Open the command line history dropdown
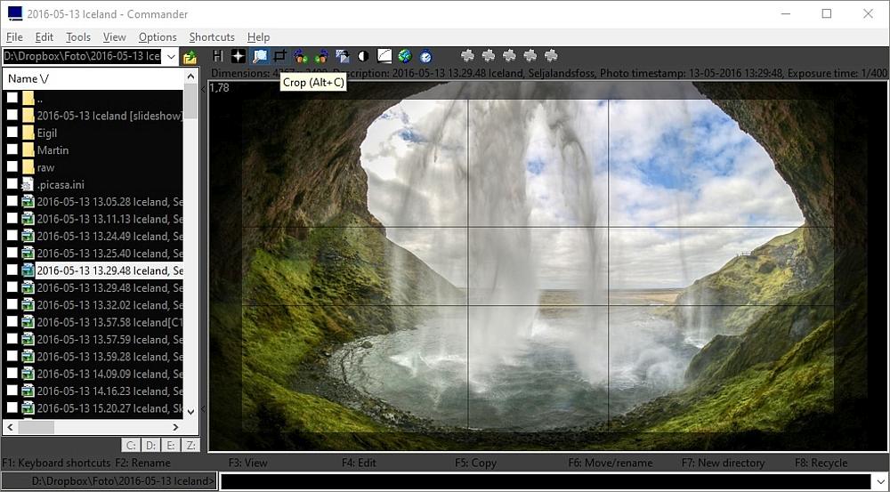This screenshot has height=492, width=890. coord(880,481)
